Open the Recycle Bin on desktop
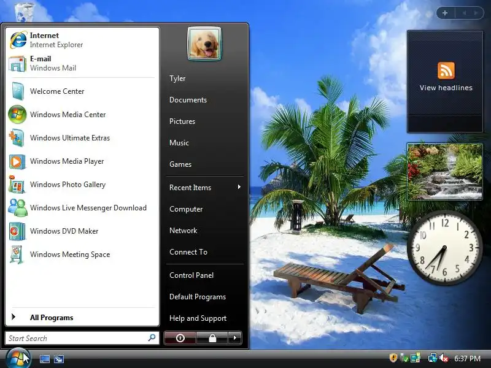This screenshot has height=368, width=491. [24, 11]
